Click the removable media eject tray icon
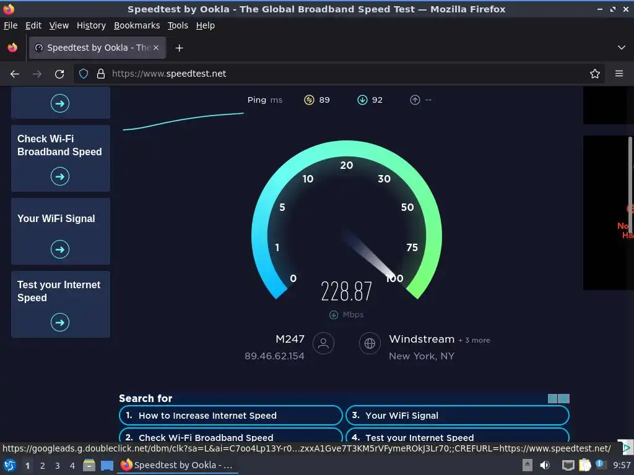The image size is (634, 475). [x=528, y=465]
